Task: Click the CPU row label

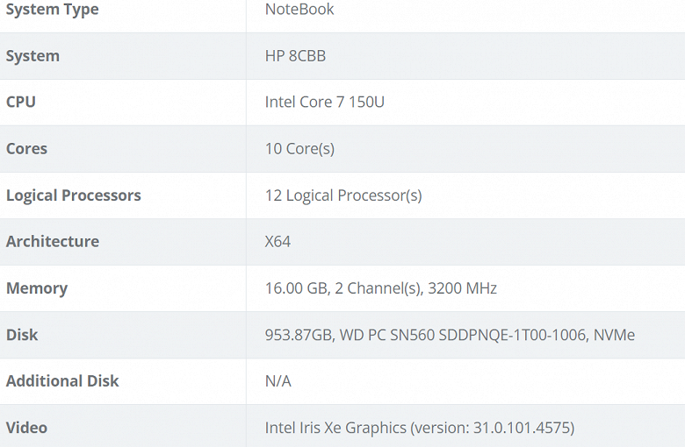Action: tap(21, 102)
